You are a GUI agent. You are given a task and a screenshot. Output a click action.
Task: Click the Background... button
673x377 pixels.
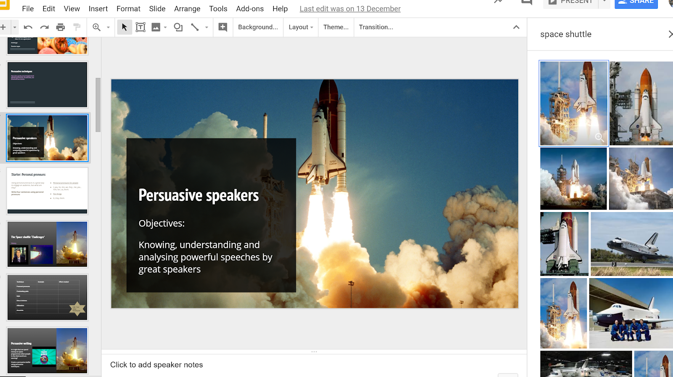point(258,27)
